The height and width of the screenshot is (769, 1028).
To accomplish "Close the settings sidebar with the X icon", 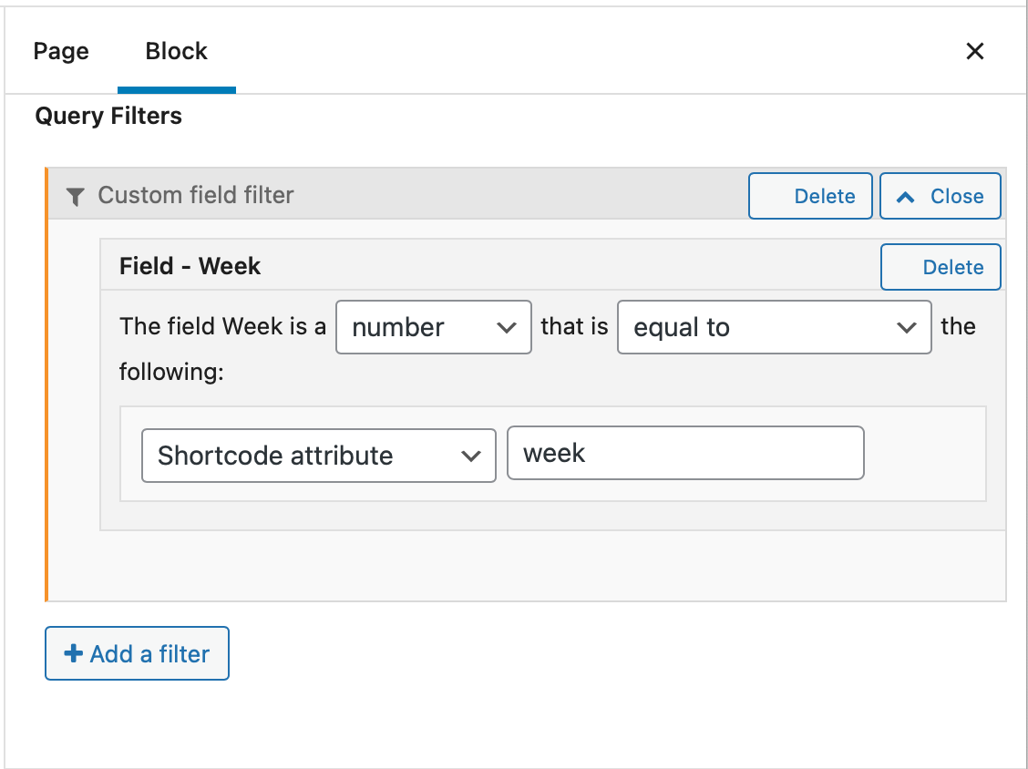I will coord(975,51).
